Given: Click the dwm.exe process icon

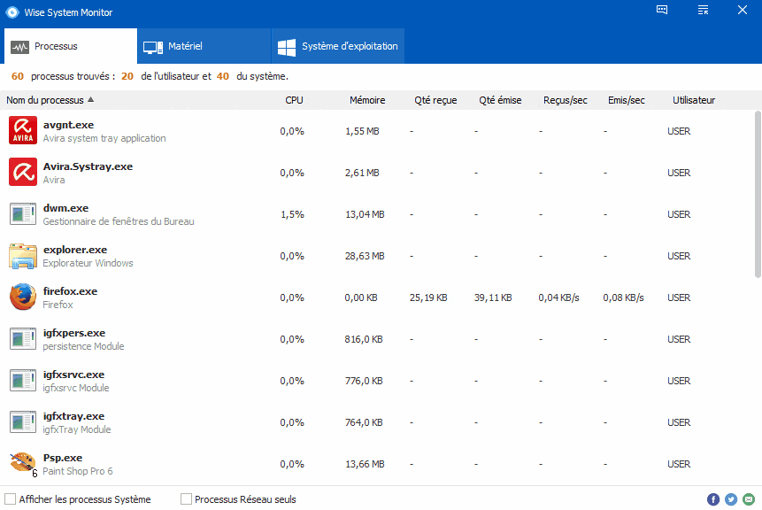Looking at the screenshot, I should click(23, 214).
